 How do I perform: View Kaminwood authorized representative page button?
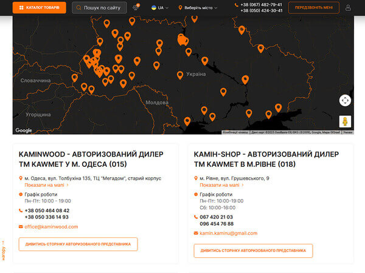(78, 244)
